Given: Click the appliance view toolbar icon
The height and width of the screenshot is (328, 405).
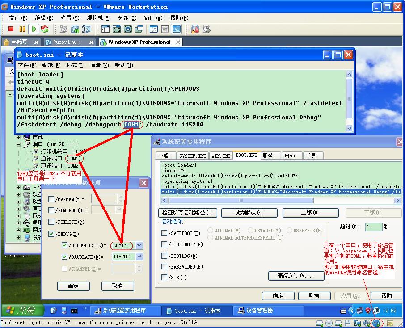Looking at the screenshot, I should pos(165,29).
